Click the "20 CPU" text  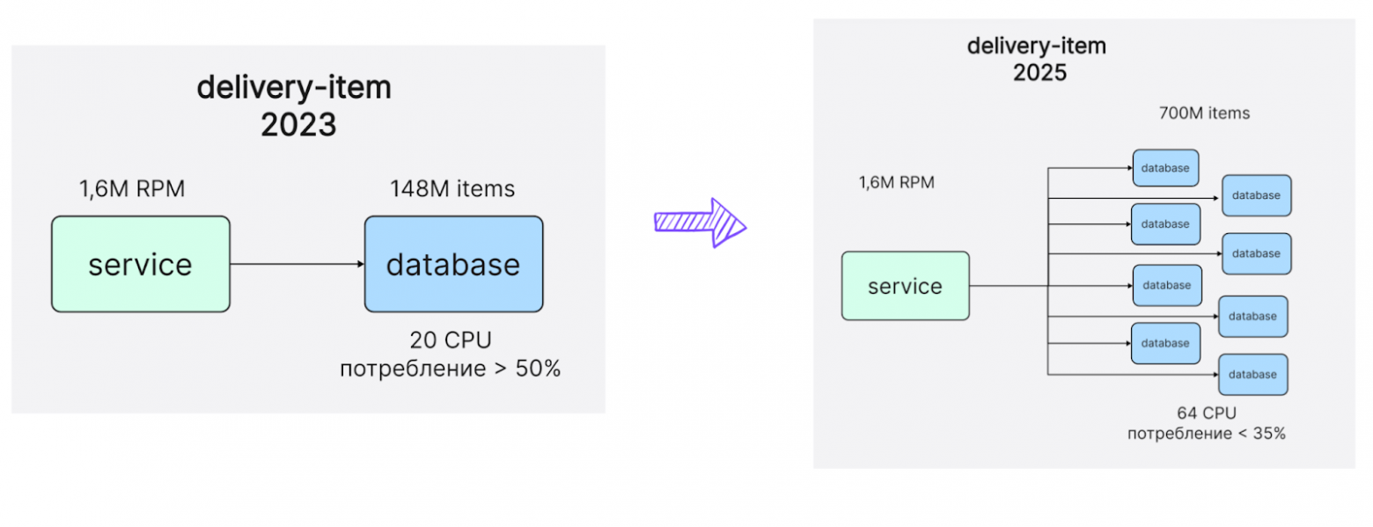(450, 339)
